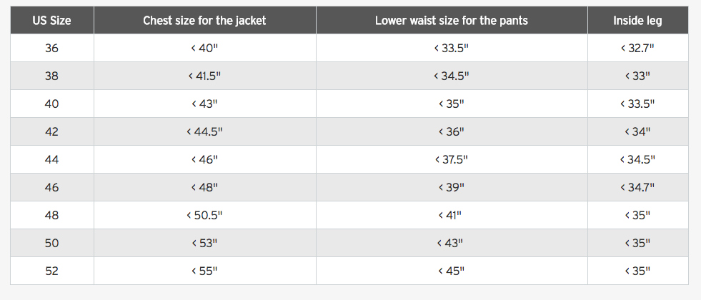Select the chest size < 50.5" cell
The width and height of the screenshot is (701, 300).
coord(205,215)
